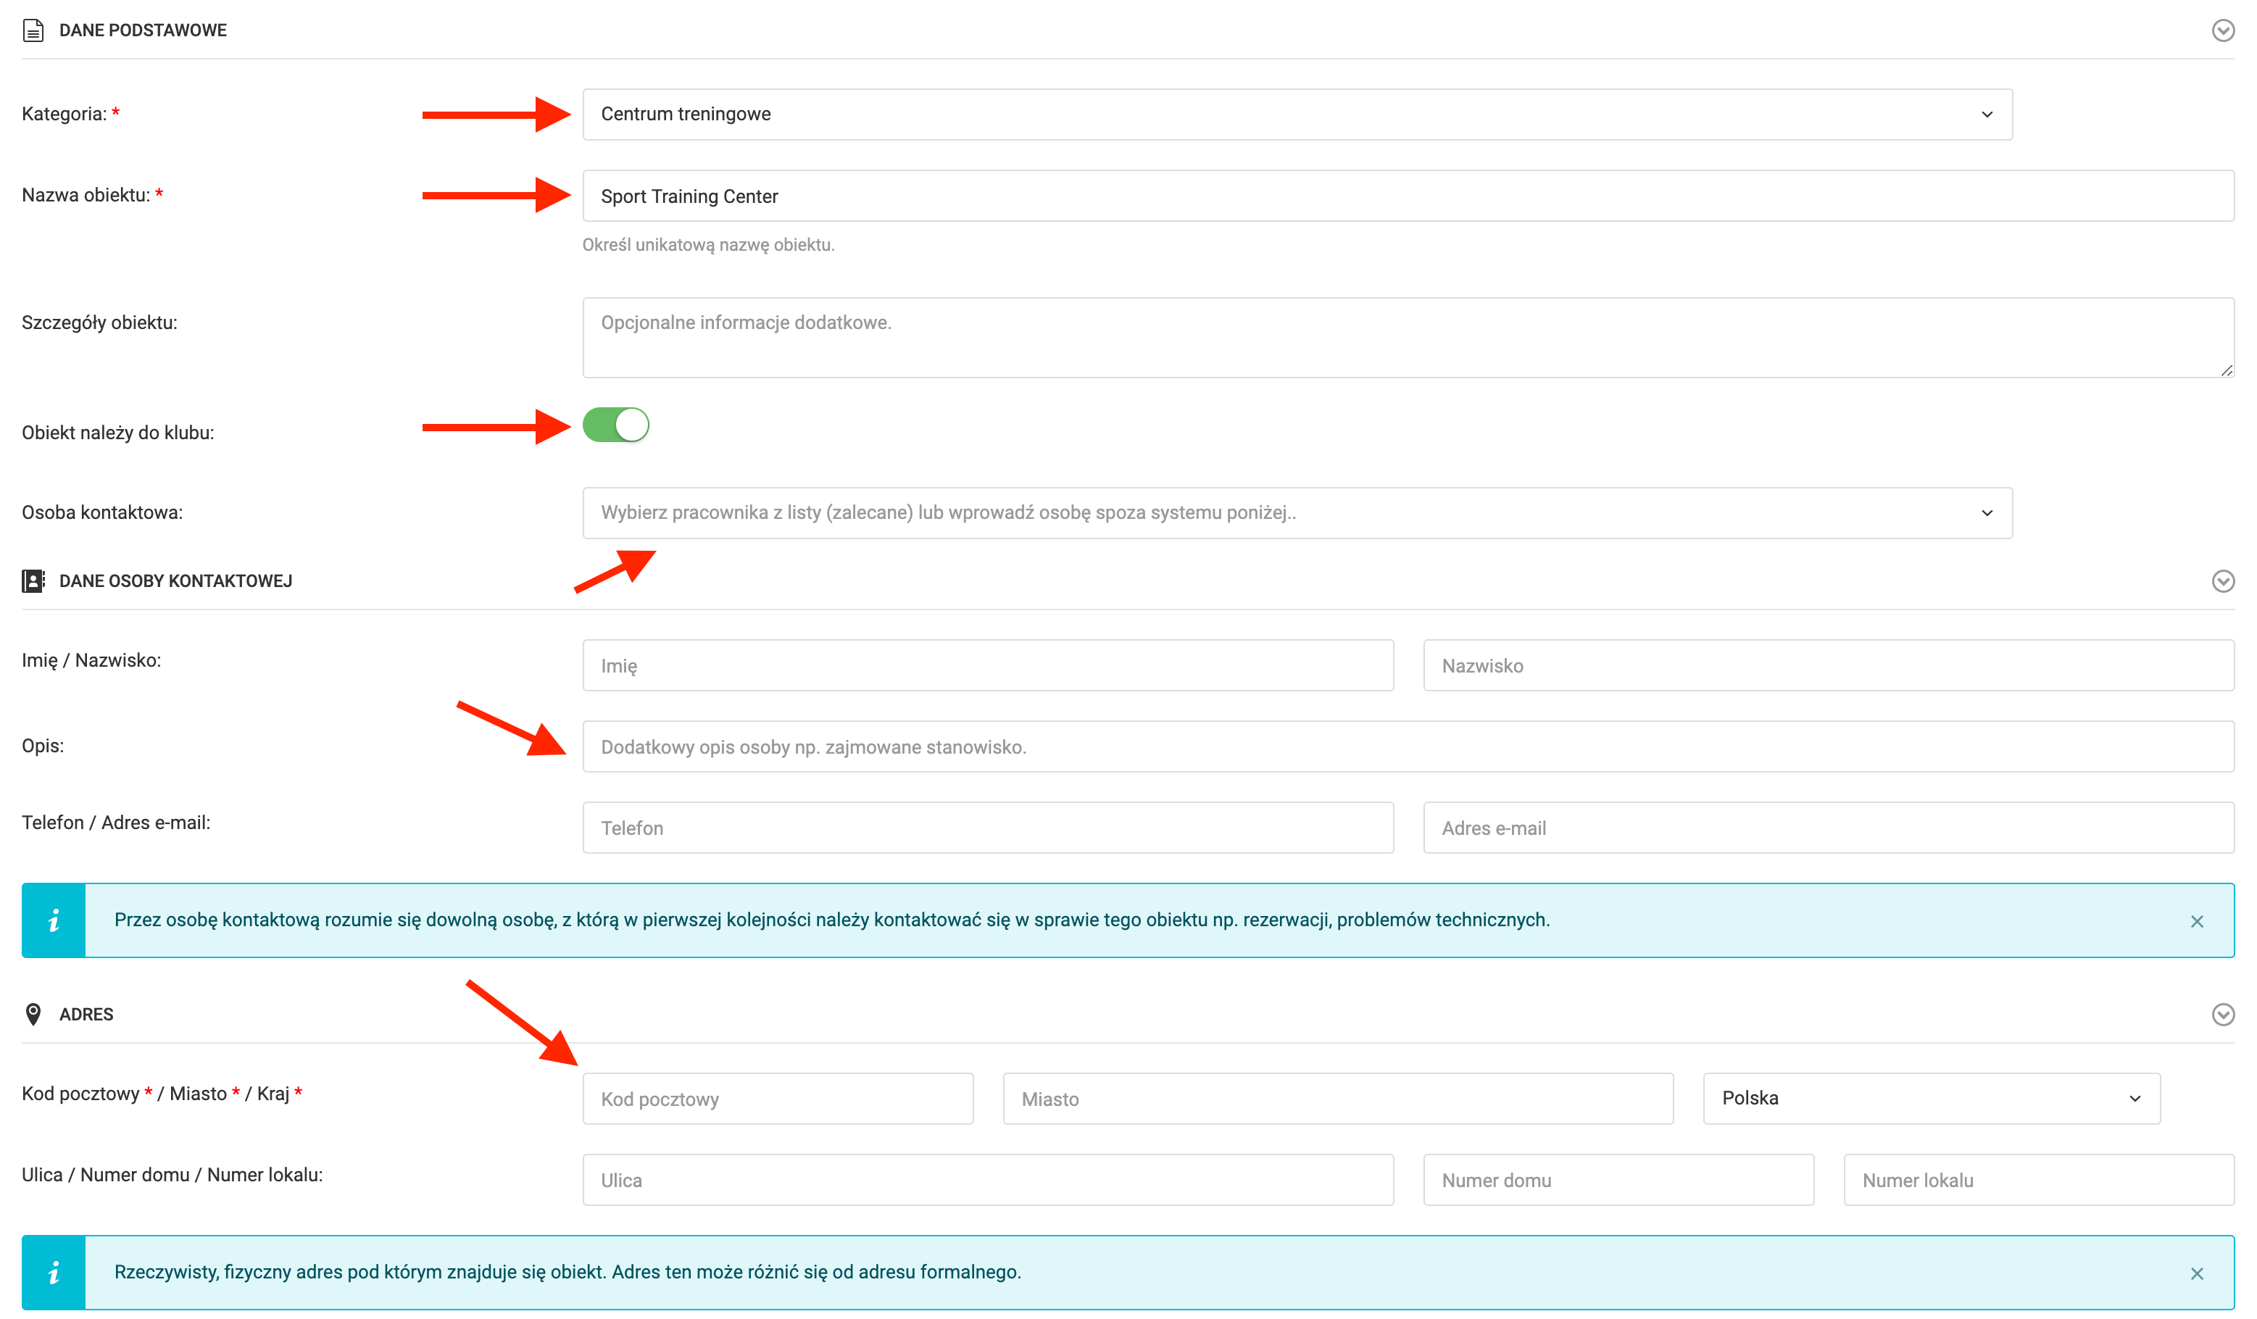Click the Nazwisko input field
This screenshot has width=2257, height=1319.
click(1828, 666)
